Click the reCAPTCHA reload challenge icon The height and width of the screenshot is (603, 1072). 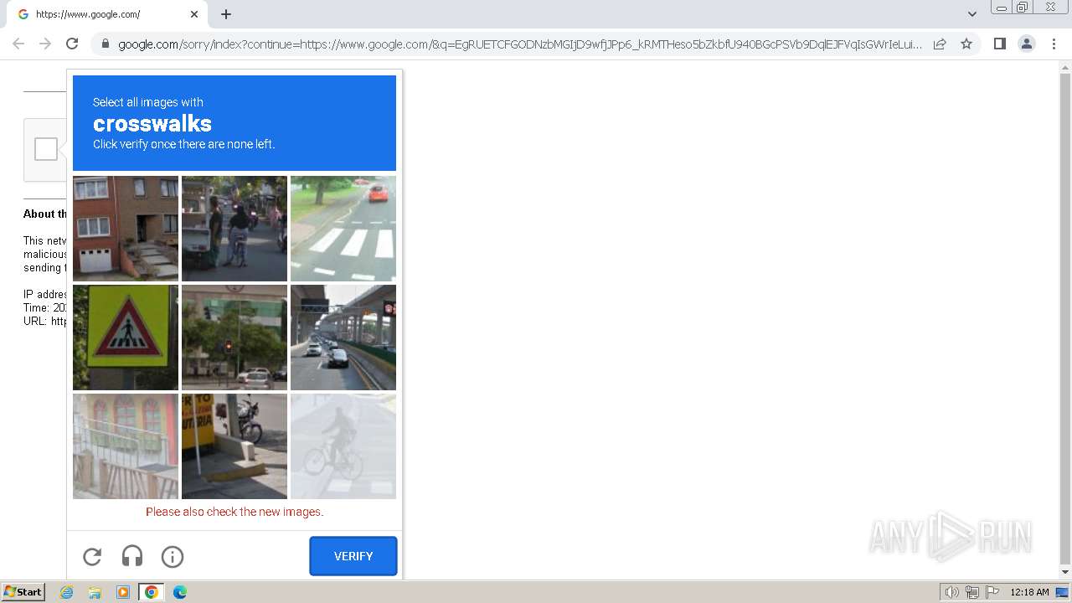point(92,556)
